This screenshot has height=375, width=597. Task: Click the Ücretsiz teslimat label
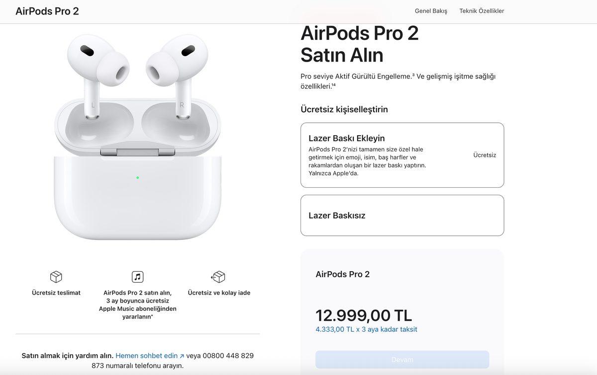click(x=55, y=293)
